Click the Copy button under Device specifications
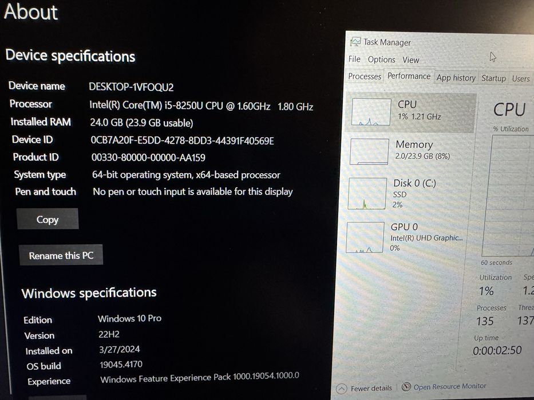 click(x=48, y=219)
